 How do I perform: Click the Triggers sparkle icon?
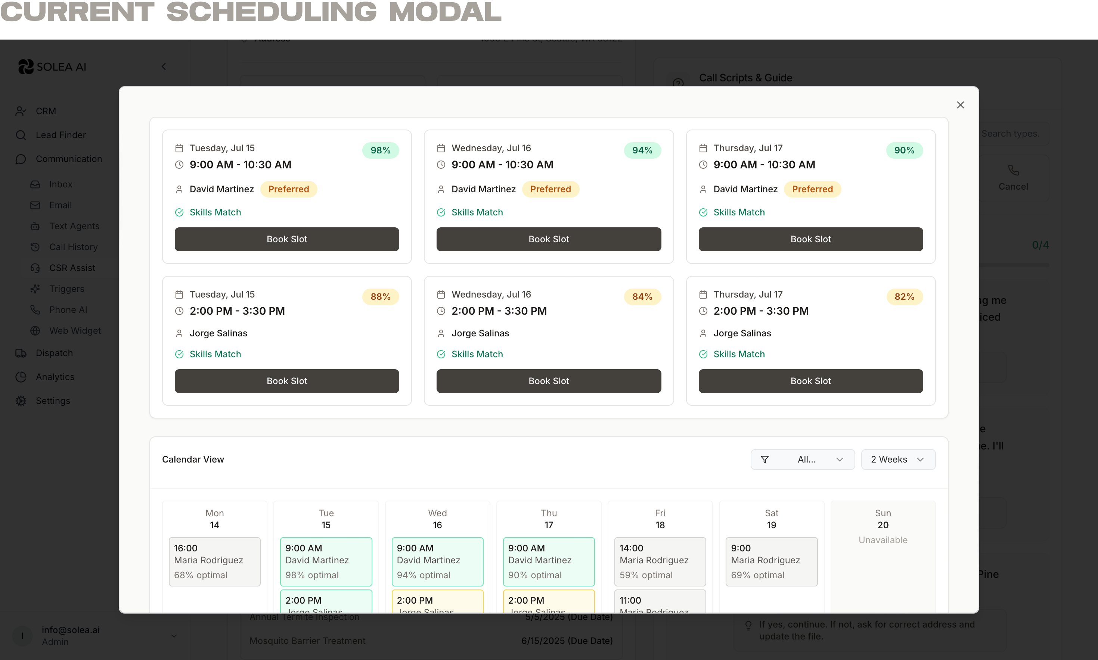click(35, 289)
